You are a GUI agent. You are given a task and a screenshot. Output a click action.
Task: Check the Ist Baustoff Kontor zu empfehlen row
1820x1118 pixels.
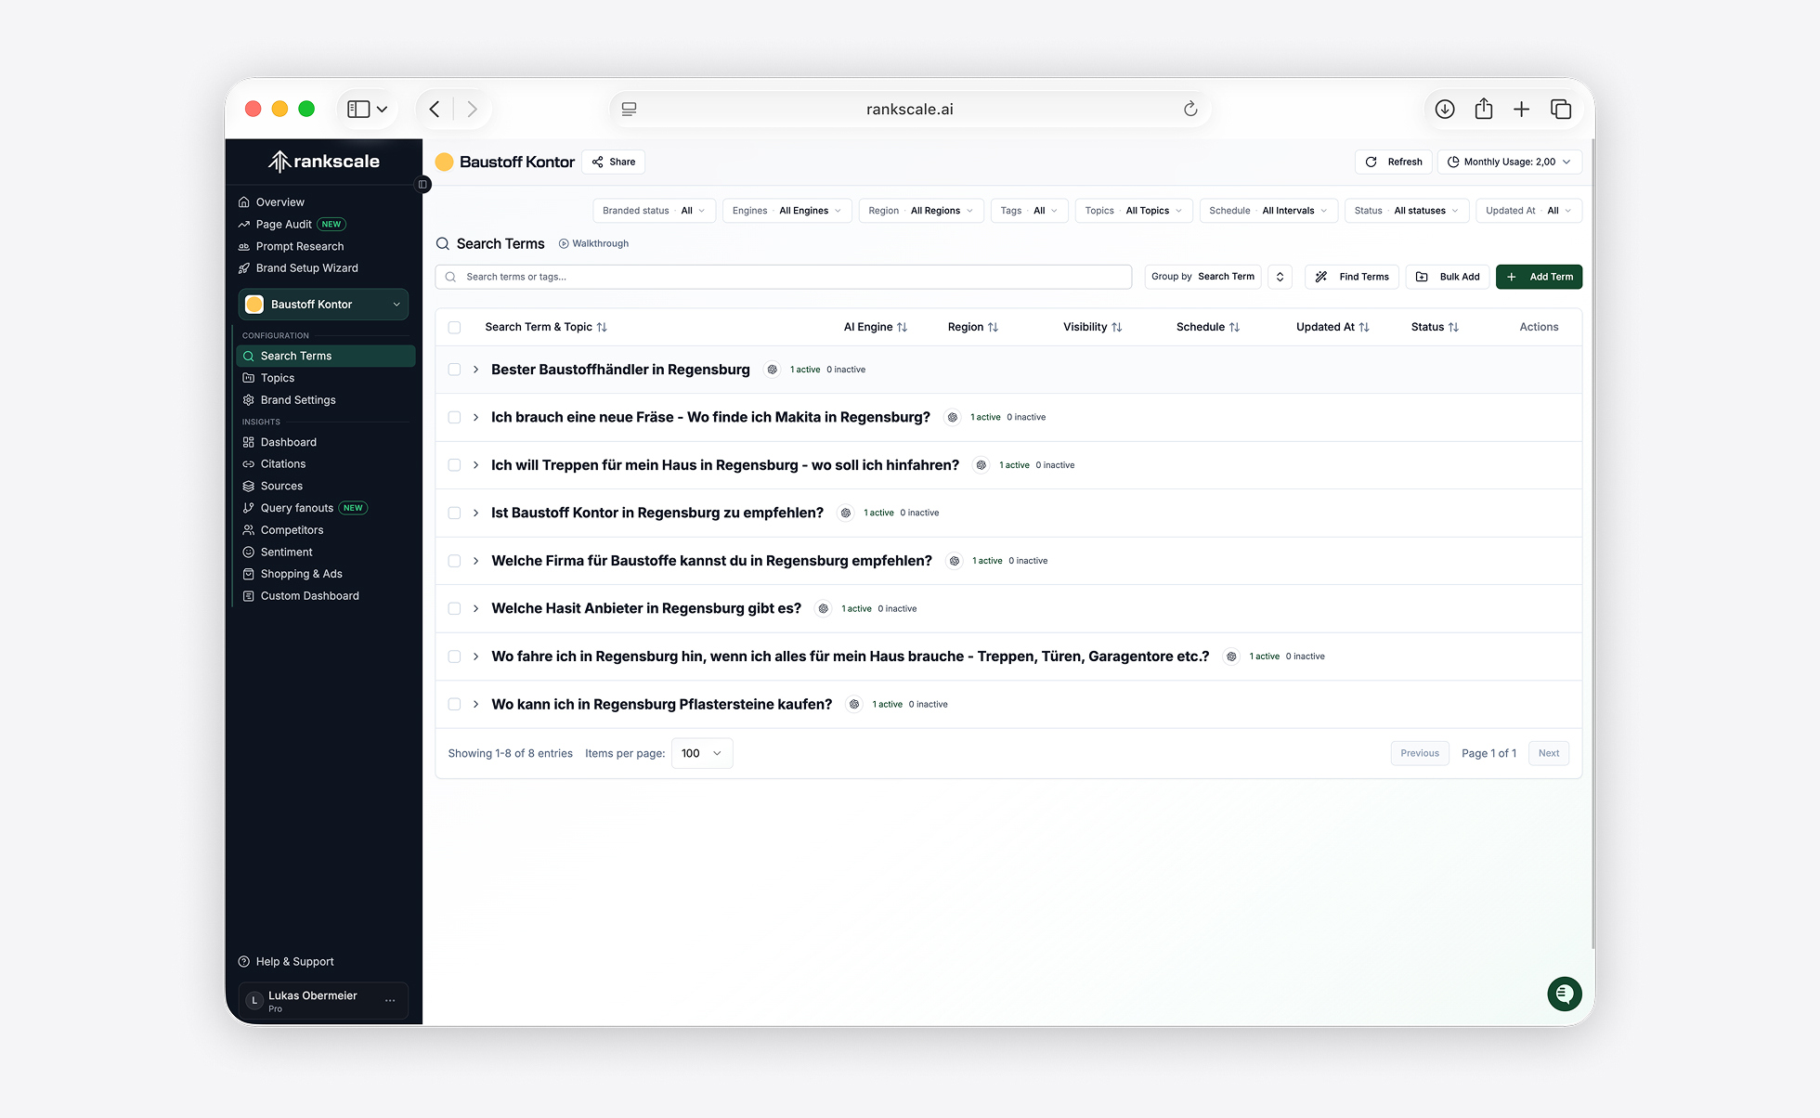point(454,513)
